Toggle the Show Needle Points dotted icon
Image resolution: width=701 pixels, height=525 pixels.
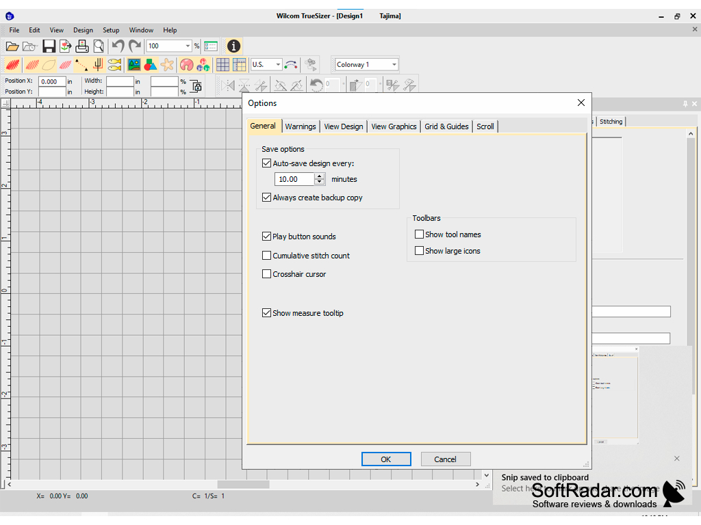click(x=65, y=65)
